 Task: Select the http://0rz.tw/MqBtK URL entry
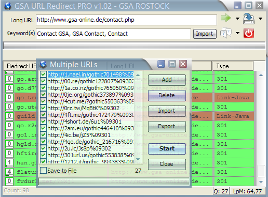84,108
